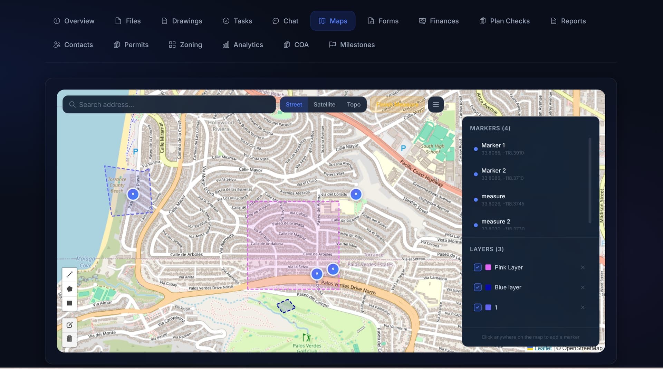
Task: Open the Contacts tab
Action: tap(73, 45)
